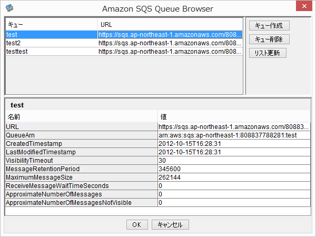Select MaximumMessageSize value 262144

pyautogui.click(x=234, y=177)
